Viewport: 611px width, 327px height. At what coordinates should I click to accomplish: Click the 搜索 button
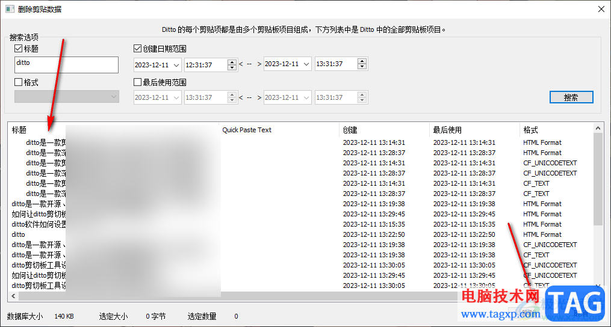tap(571, 97)
